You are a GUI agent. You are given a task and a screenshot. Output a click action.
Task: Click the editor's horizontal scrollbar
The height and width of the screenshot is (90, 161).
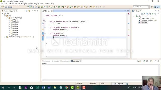tap(86, 57)
